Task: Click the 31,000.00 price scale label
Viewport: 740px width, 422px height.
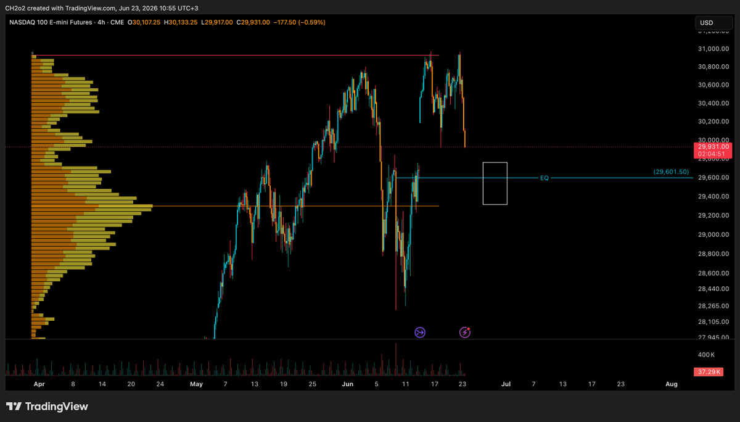Action: click(714, 49)
